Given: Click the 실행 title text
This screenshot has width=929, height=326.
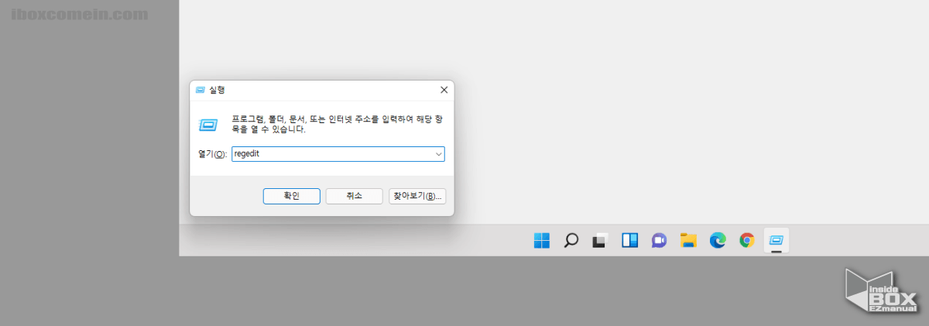Looking at the screenshot, I should [217, 90].
